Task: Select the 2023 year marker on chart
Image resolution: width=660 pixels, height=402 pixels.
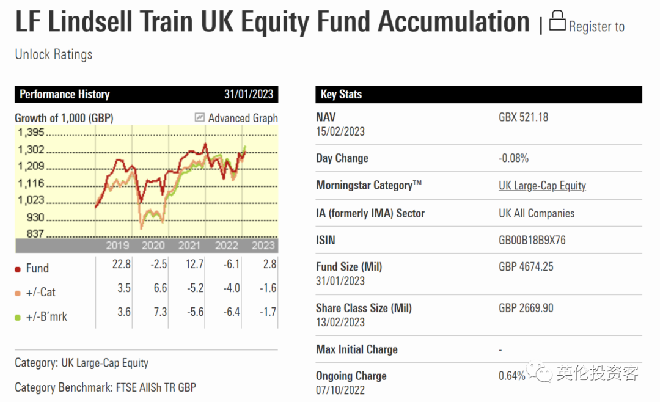Action: coord(263,246)
